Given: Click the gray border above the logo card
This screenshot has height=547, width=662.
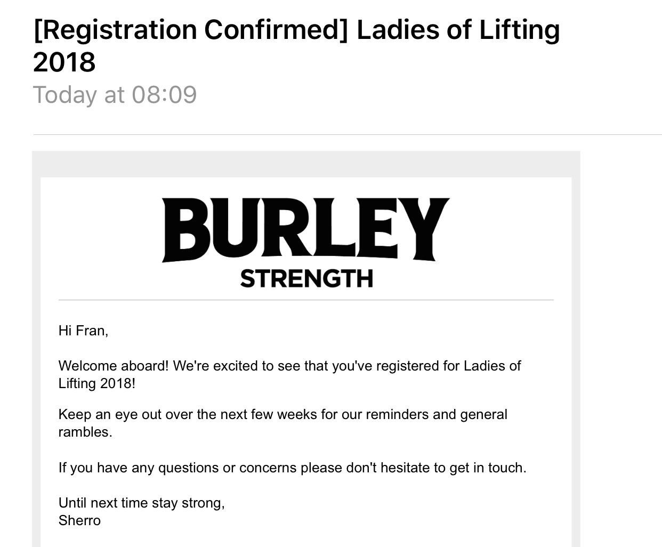Looking at the screenshot, I should tap(306, 164).
